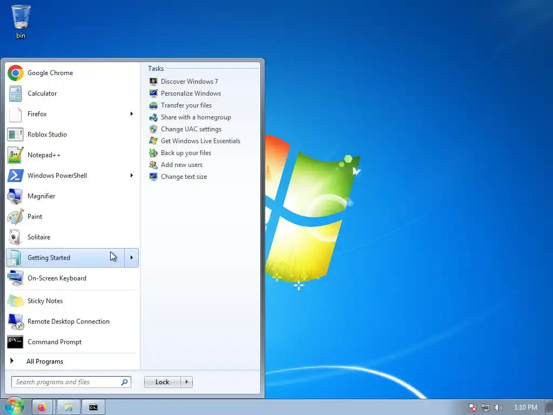
Task: Open the On-Screen Keyboard icon
Action: click(x=16, y=278)
